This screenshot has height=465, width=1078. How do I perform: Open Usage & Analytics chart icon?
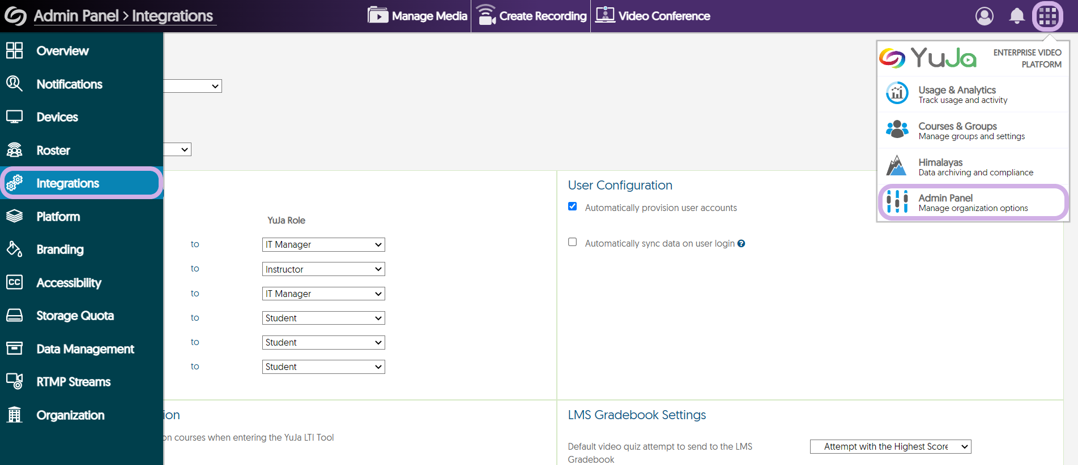coord(897,93)
